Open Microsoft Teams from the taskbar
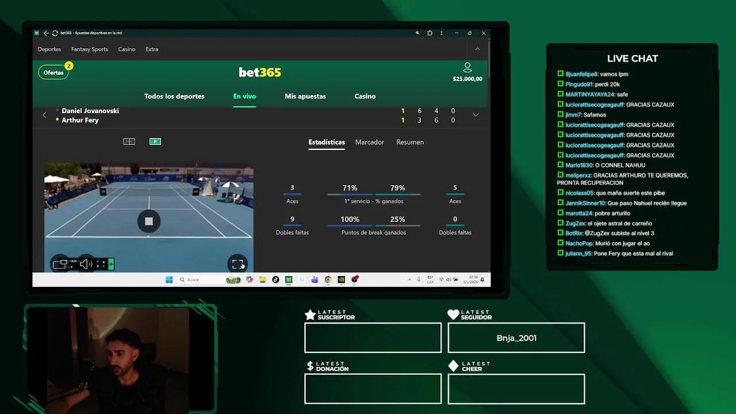This screenshot has height=414, width=736. (315, 279)
